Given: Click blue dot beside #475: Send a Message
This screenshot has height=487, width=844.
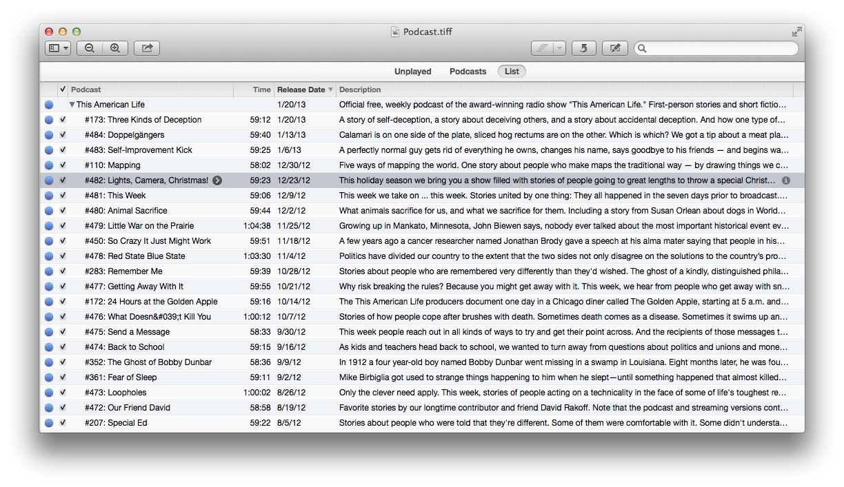Looking at the screenshot, I should [49, 332].
